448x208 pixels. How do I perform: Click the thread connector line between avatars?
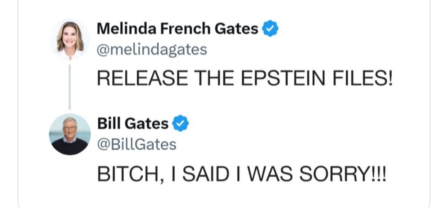point(69,87)
